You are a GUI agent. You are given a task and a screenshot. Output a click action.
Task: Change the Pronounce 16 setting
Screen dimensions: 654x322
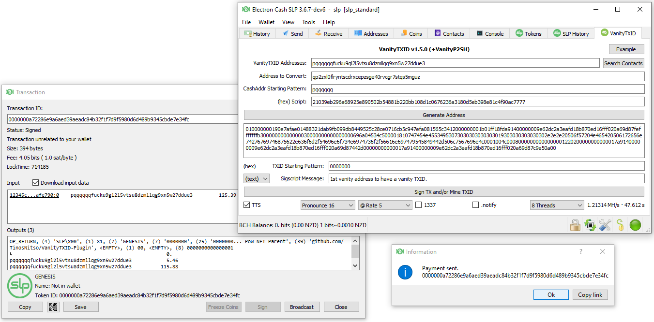coord(328,205)
